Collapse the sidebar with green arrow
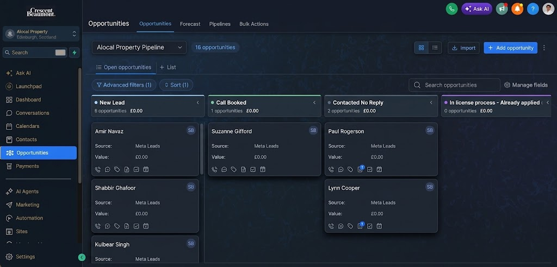The width and height of the screenshot is (557, 267). click(x=82, y=257)
